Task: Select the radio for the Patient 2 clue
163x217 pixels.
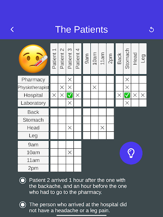Action: point(22,181)
